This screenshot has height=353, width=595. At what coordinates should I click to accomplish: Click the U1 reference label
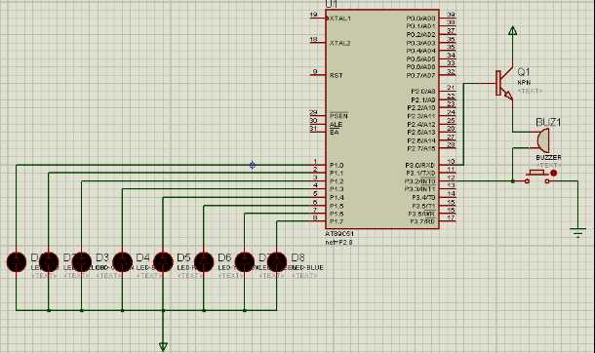click(x=331, y=4)
